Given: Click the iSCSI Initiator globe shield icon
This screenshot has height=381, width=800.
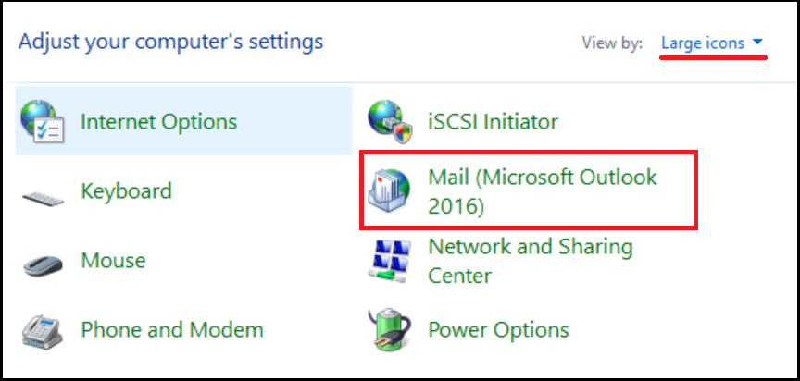Looking at the screenshot, I should [391, 121].
